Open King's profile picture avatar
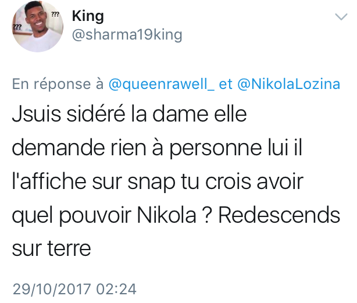This screenshot has height=303, width=357. point(38,26)
